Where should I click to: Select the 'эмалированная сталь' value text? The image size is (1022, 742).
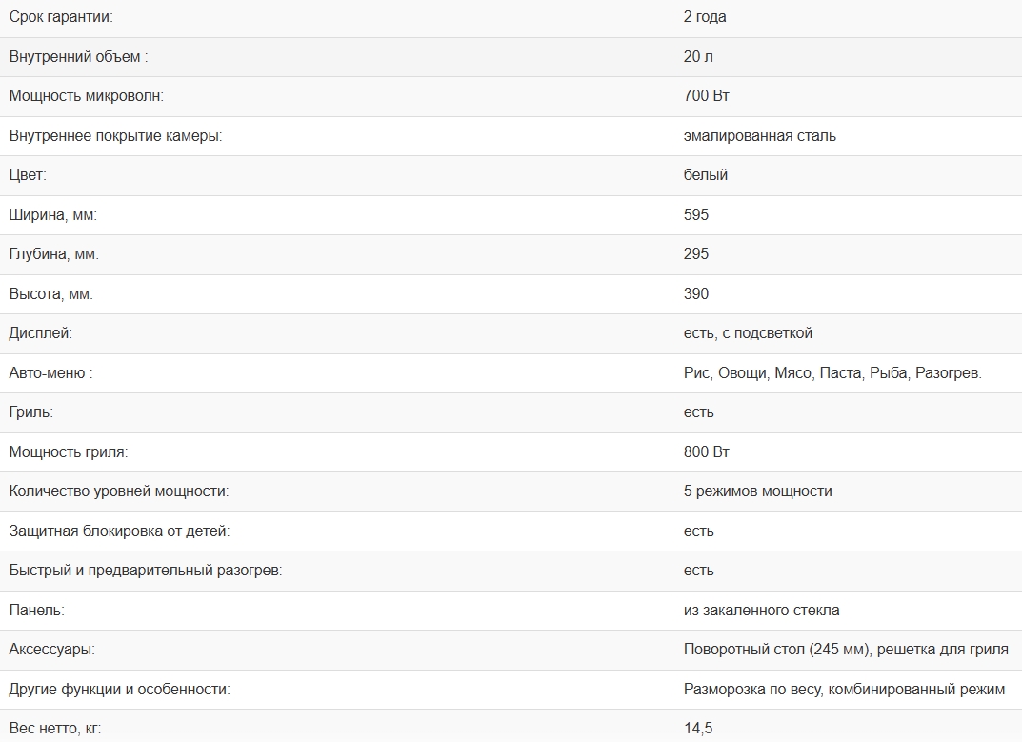759,136
